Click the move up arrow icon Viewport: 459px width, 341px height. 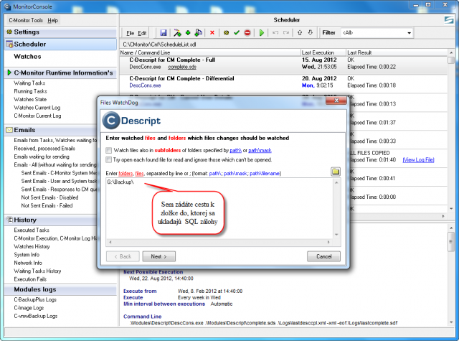(x=300, y=33)
